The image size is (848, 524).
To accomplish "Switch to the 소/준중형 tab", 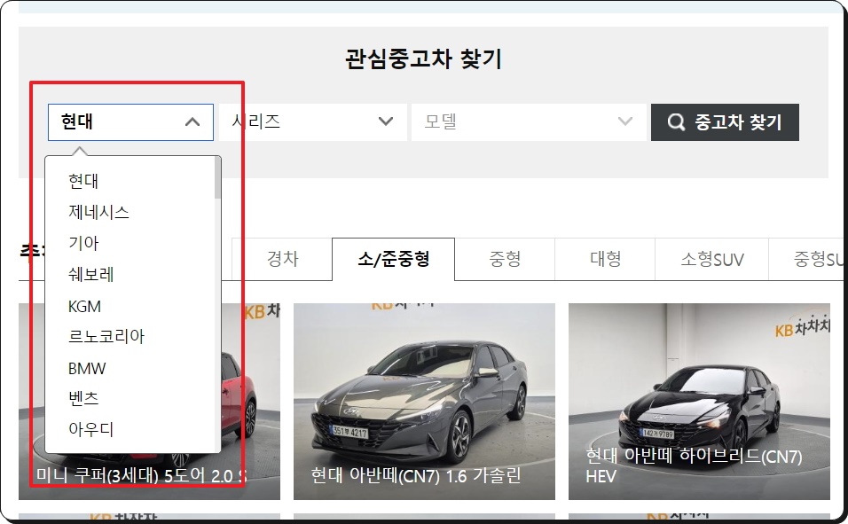I will tap(394, 259).
